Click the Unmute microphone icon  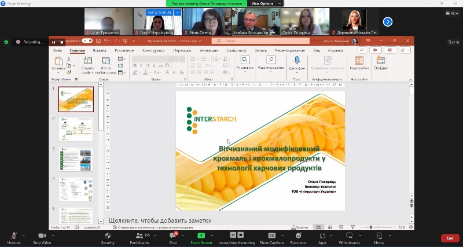14,236
